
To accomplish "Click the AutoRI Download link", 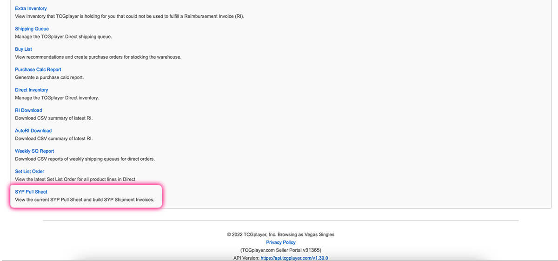I will pyautogui.click(x=33, y=131).
